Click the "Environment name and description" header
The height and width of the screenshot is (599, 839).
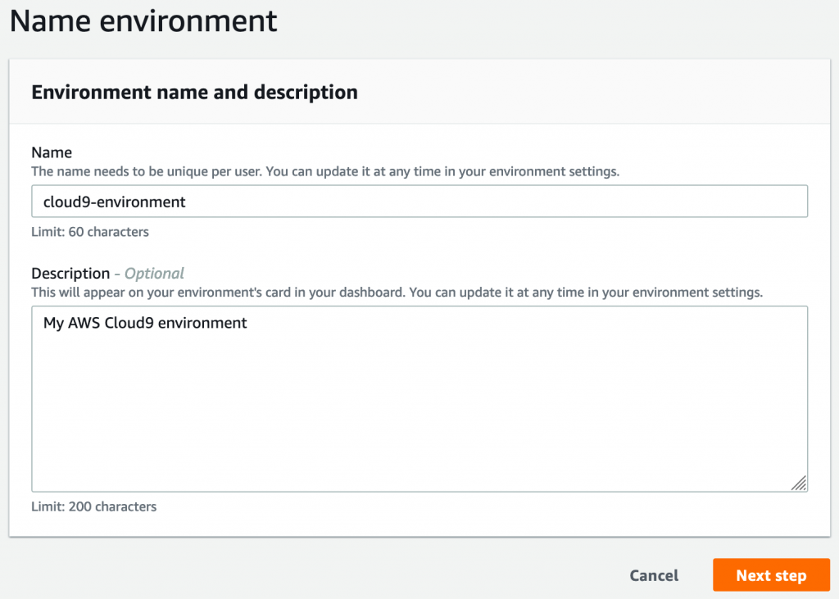point(194,93)
